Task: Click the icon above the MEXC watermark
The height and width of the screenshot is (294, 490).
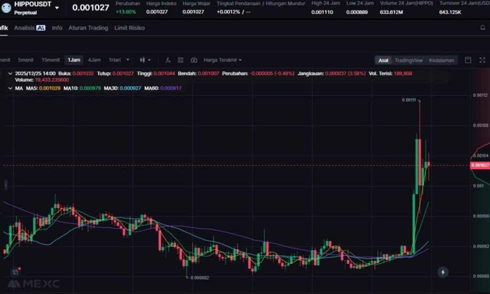Action: (15, 272)
